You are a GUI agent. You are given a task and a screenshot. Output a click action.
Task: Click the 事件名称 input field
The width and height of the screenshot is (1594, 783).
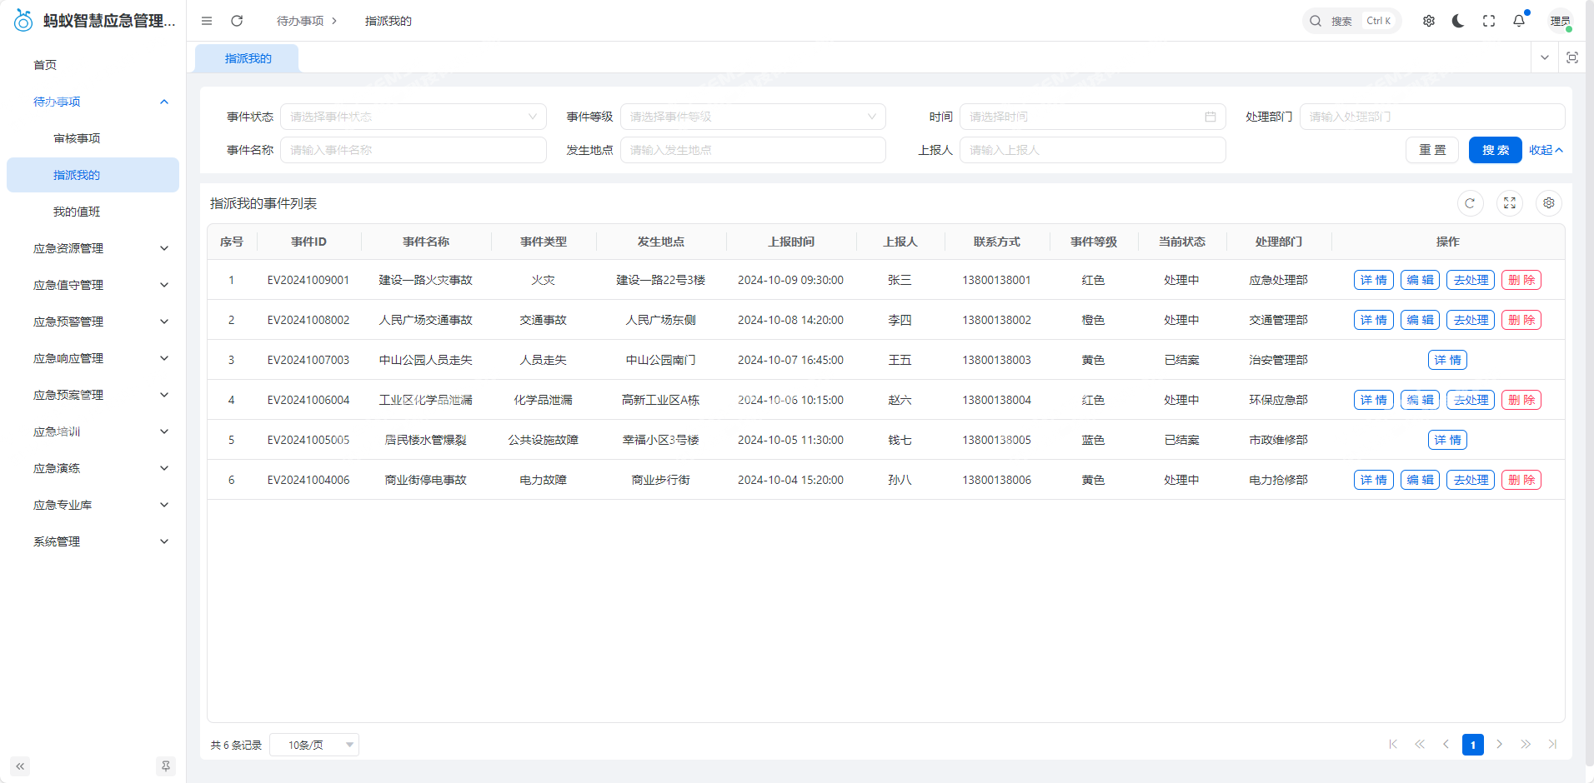click(413, 150)
